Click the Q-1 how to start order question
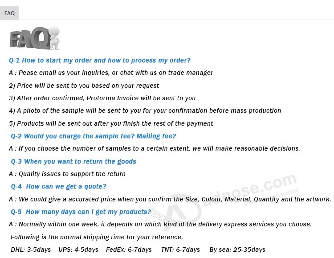The width and height of the screenshot is (334, 258). [x=99, y=61]
